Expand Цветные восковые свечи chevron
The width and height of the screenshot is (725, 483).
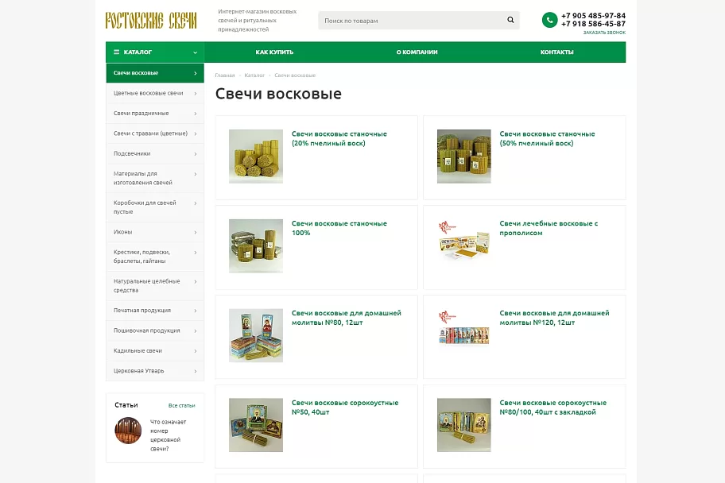click(x=196, y=94)
